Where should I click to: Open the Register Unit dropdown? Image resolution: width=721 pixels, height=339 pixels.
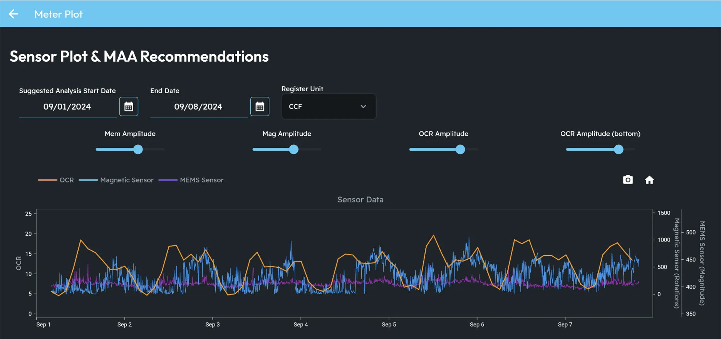(x=328, y=107)
